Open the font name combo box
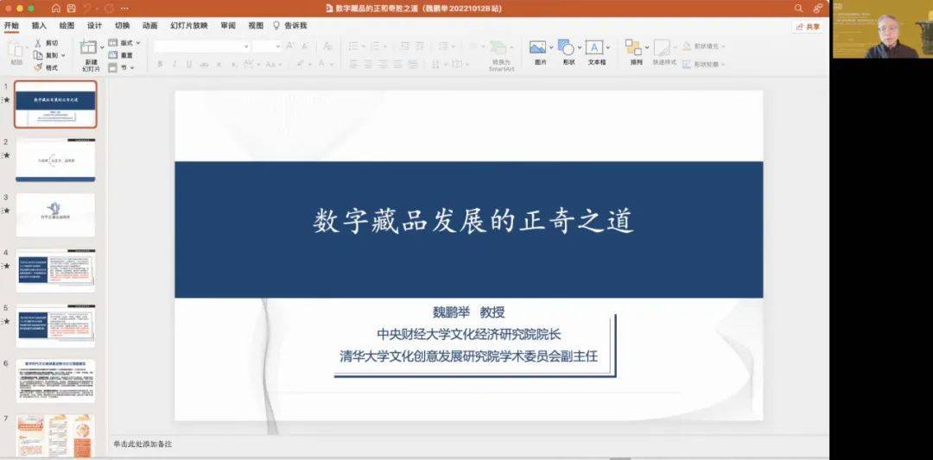Screen dimensions: 933x460 point(202,46)
